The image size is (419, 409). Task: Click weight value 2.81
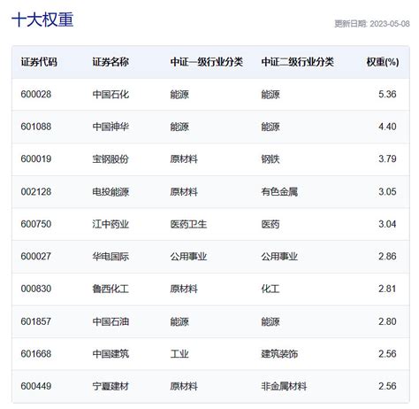[x=387, y=289]
